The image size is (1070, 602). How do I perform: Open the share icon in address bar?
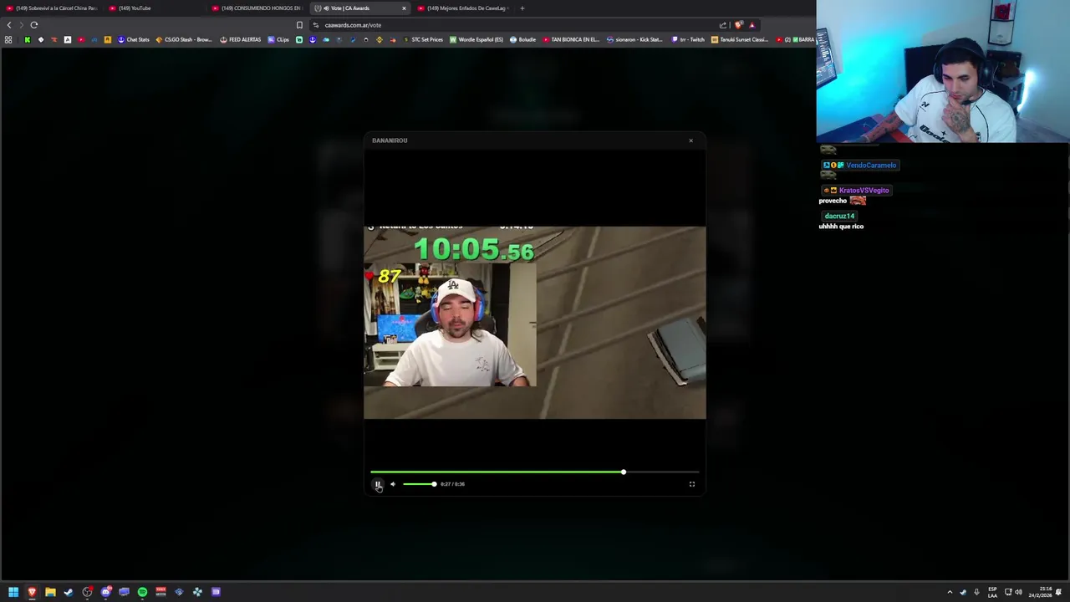tap(722, 25)
